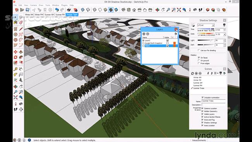The width and height of the screenshot is (252, 142).
Task: Collapse the Shadow Settings panel
Action: coord(224,21)
